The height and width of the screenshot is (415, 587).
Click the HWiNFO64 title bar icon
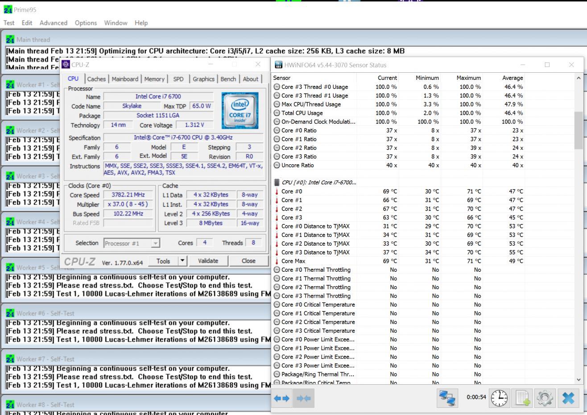[278, 65]
